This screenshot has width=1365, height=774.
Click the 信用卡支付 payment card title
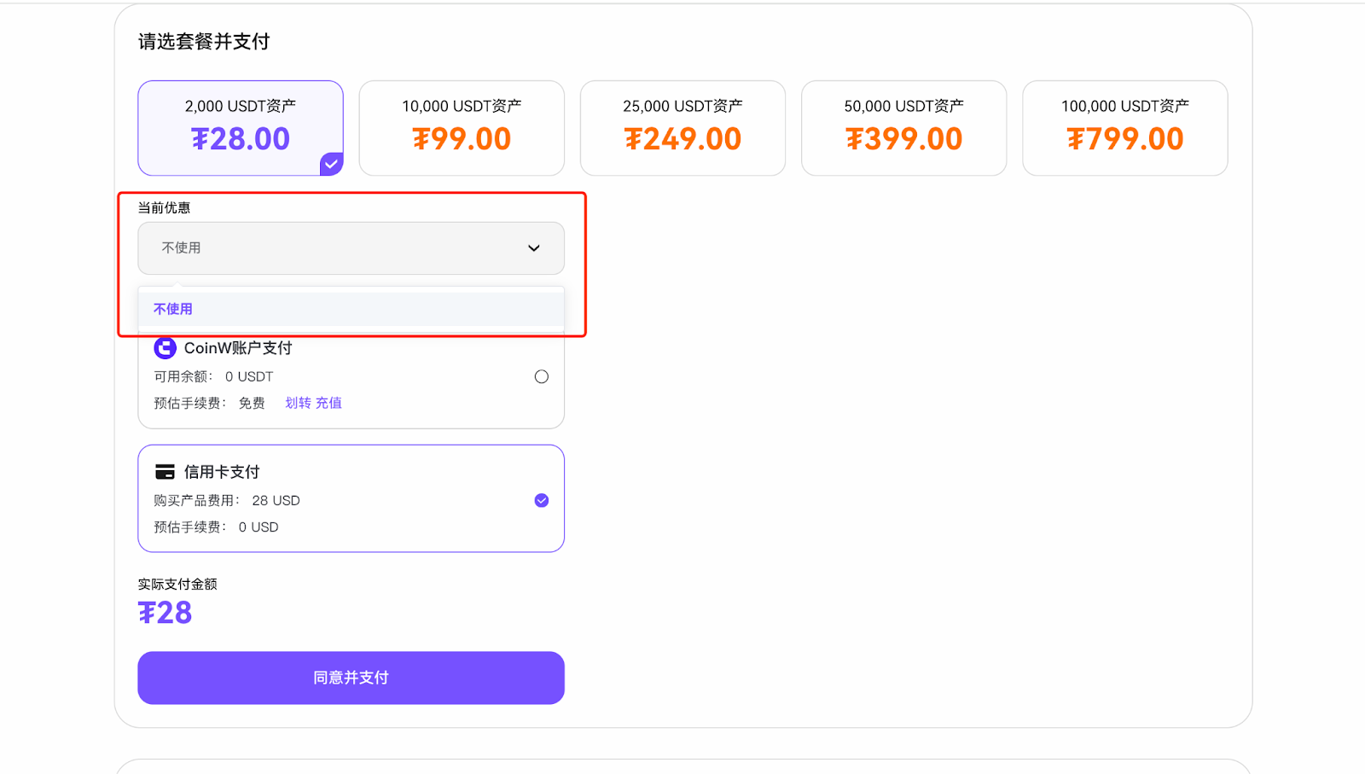click(222, 472)
